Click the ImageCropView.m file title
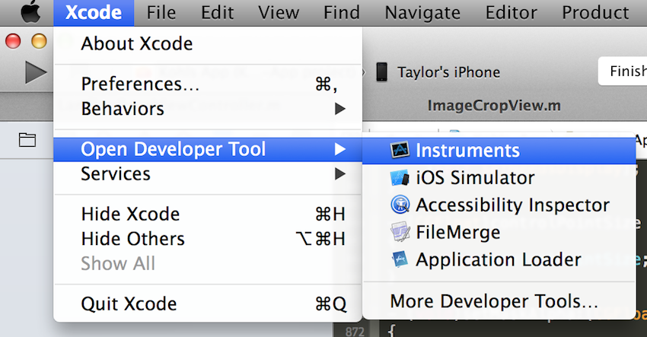Screen dimensions: 647x337 494,106
